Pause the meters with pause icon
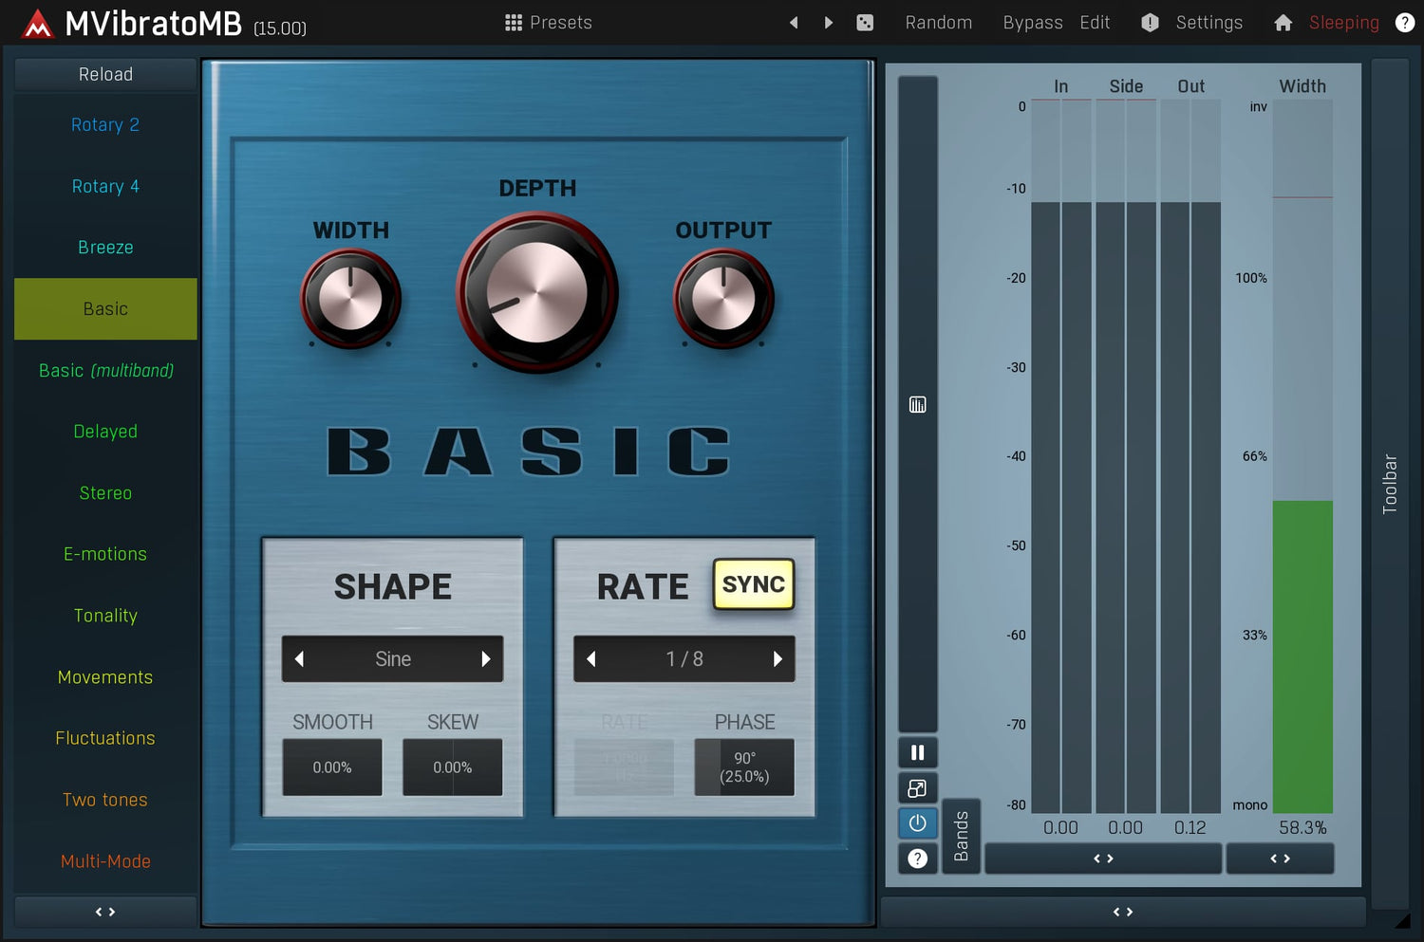 (x=917, y=752)
